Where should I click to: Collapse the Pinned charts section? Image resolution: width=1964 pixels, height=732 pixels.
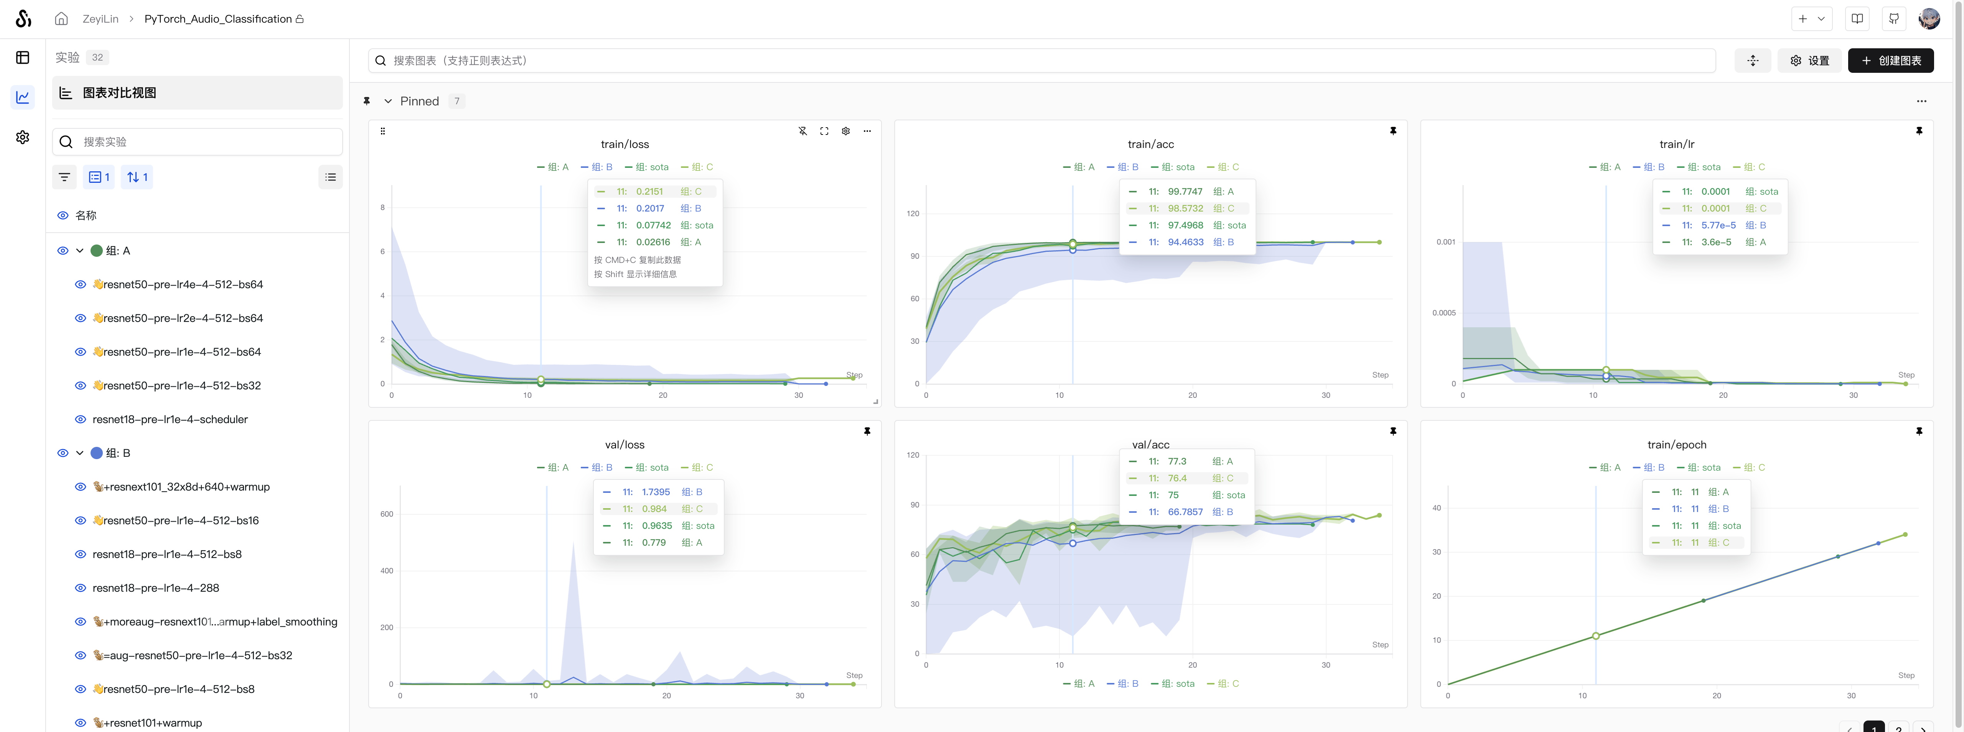388,101
